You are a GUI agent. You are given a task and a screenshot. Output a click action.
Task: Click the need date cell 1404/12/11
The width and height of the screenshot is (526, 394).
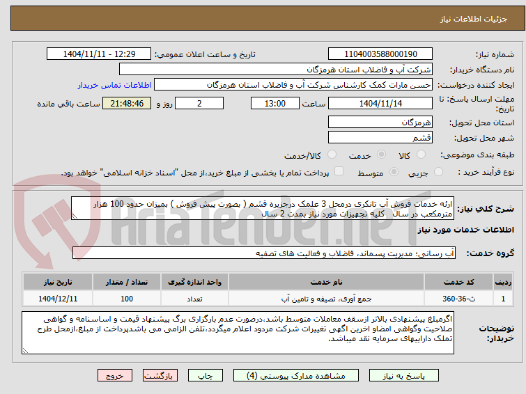click(58, 299)
